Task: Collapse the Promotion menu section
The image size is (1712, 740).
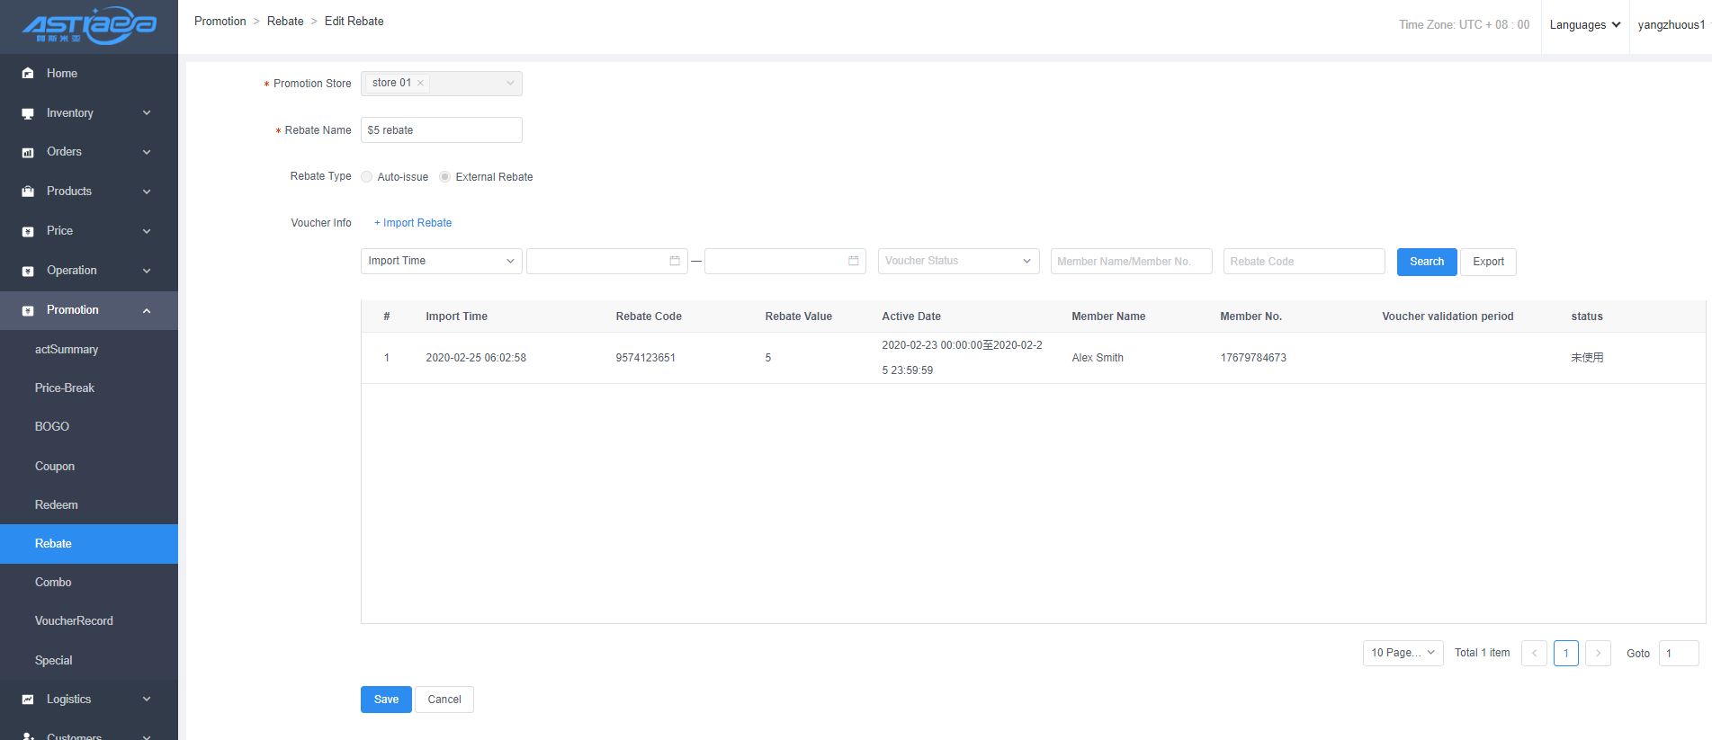Action: (147, 310)
